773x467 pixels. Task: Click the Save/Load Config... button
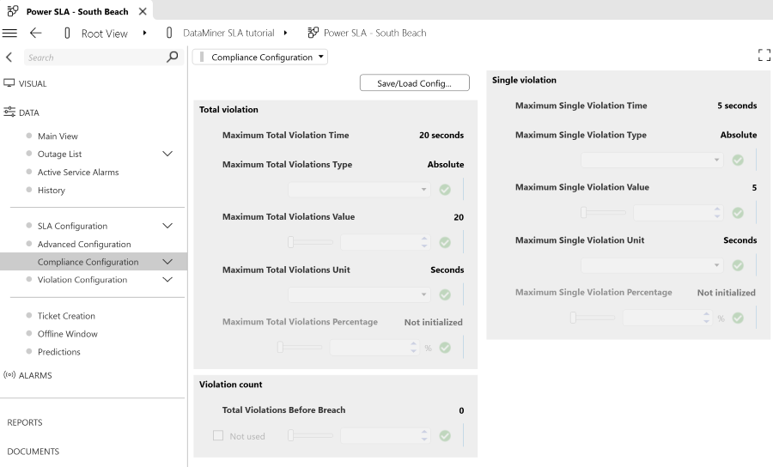click(x=415, y=82)
